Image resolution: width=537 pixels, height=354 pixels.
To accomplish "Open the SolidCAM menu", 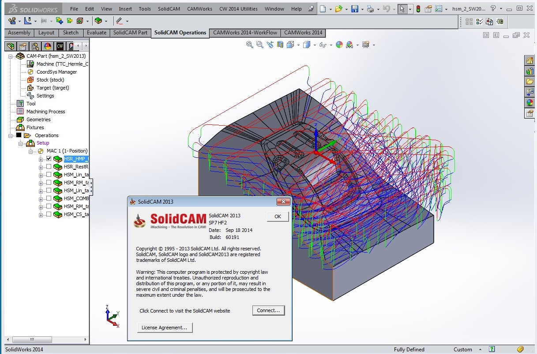I will pyautogui.click(x=169, y=8).
